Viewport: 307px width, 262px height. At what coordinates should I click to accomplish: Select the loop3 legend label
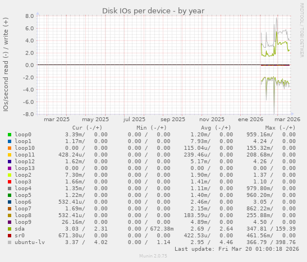pyautogui.click(x=23, y=182)
